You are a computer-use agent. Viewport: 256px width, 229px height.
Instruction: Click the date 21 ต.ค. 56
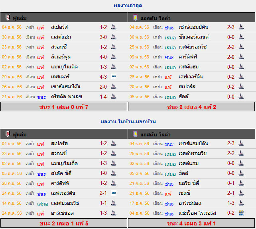[x=12, y=97]
